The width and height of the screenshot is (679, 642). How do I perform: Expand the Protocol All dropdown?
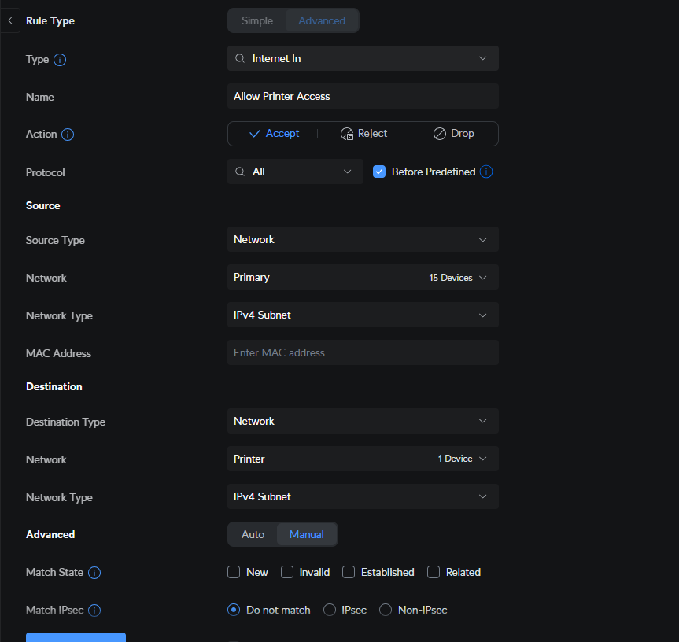(295, 172)
